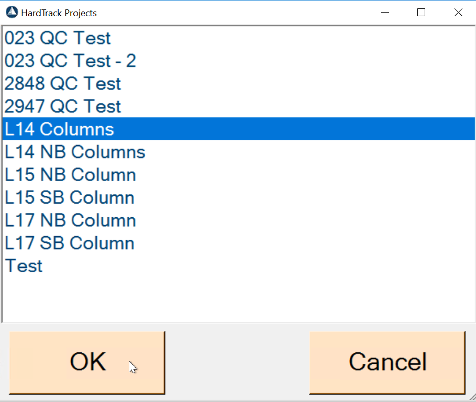Image resolution: width=476 pixels, height=402 pixels.
Task: Select the highlighted L14 Columns project
Action: point(59,129)
